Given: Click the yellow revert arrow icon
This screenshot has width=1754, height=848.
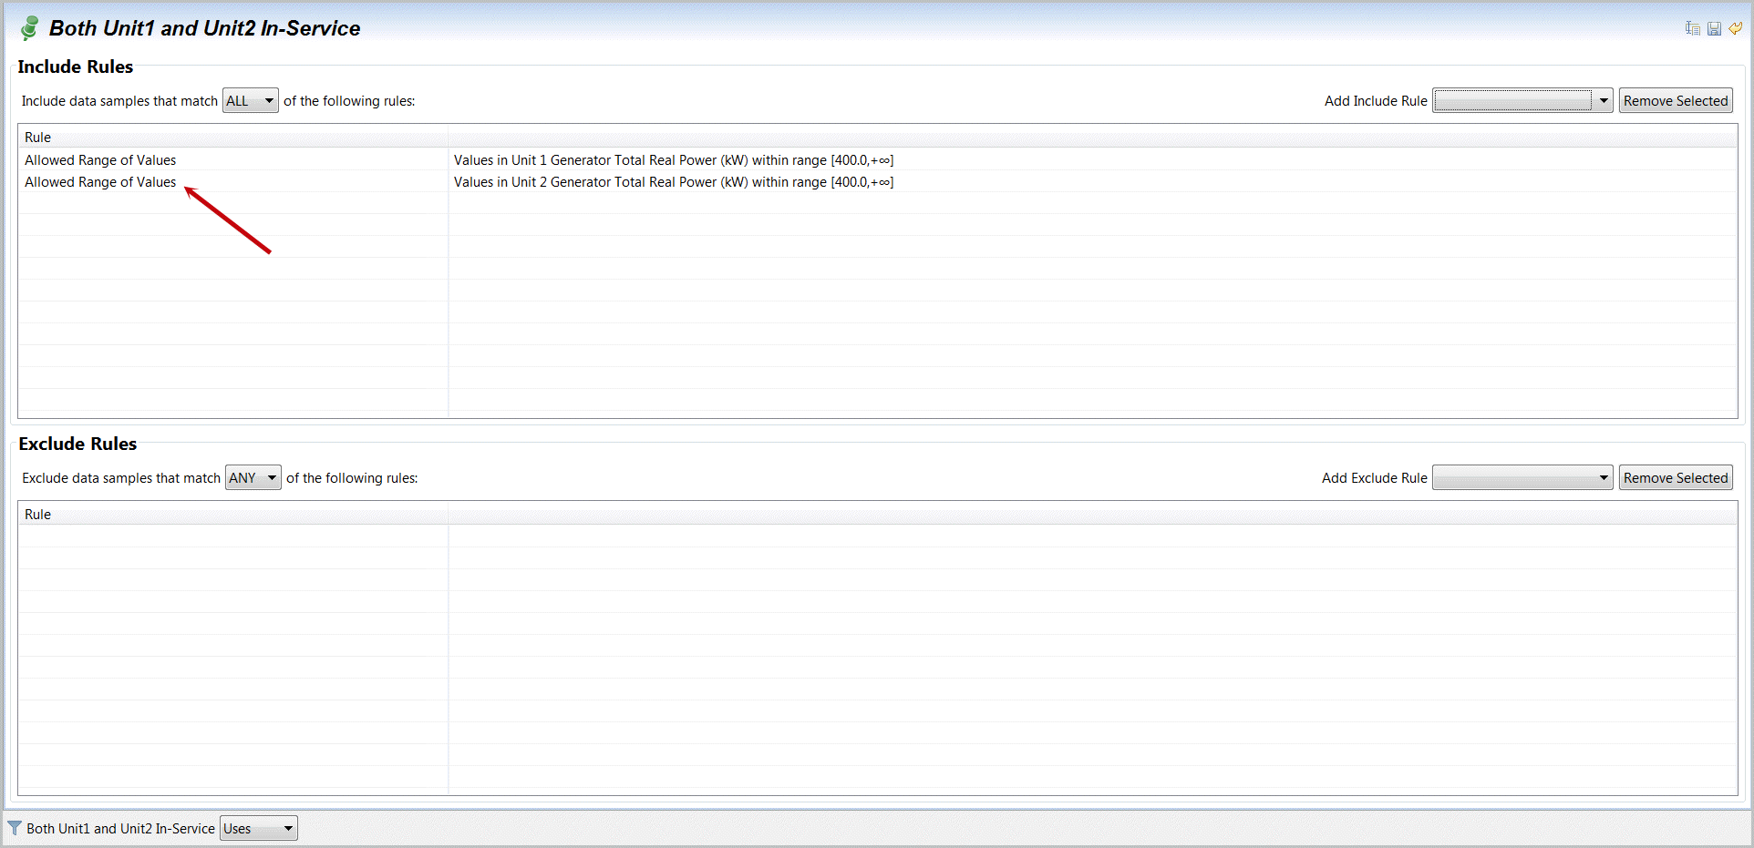Looking at the screenshot, I should (1736, 28).
